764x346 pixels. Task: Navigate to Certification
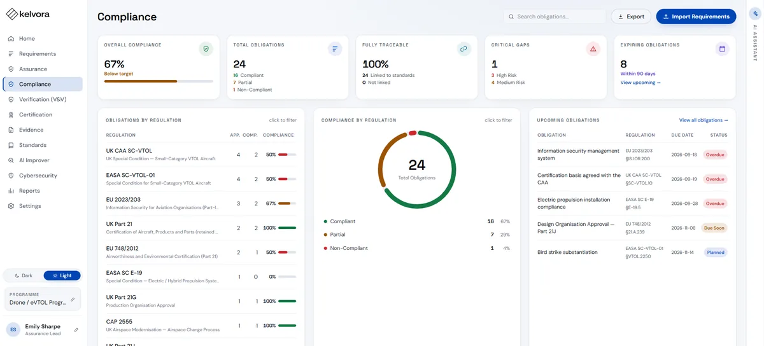pyautogui.click(x=43, y=115)
